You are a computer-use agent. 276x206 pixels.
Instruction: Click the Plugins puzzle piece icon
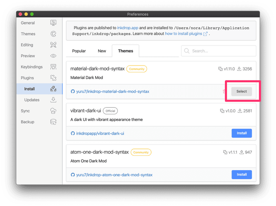pyautogui.click(x=53, y=78)
